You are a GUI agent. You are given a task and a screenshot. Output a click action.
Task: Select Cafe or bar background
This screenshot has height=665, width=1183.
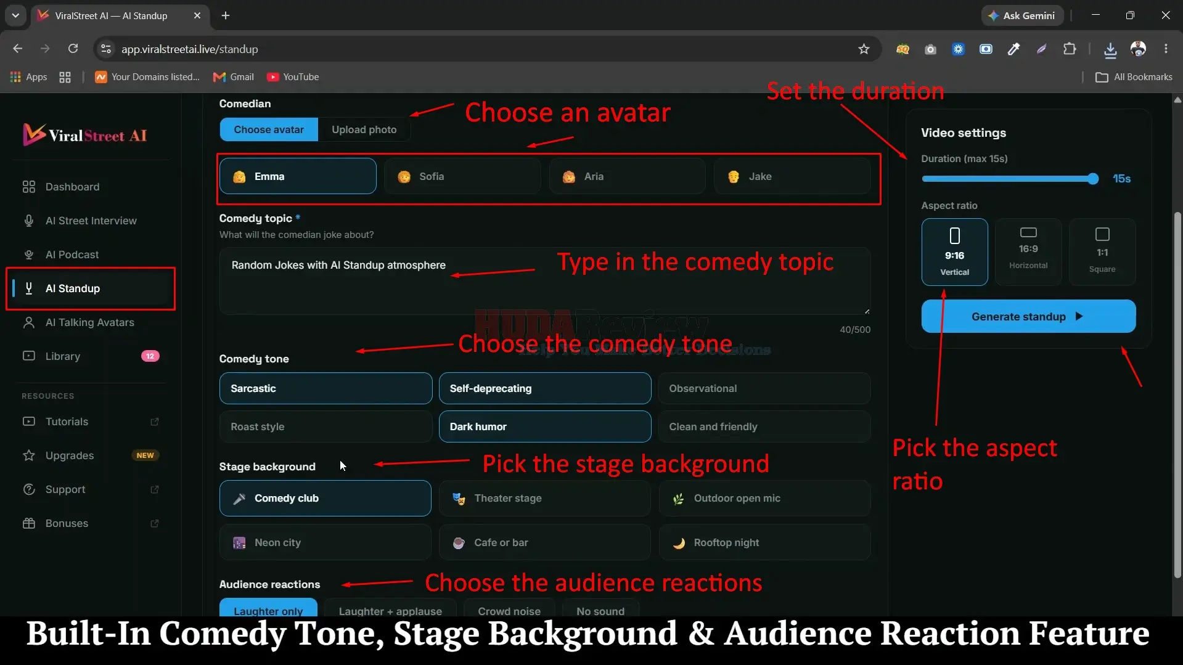(x=545, y=542)
